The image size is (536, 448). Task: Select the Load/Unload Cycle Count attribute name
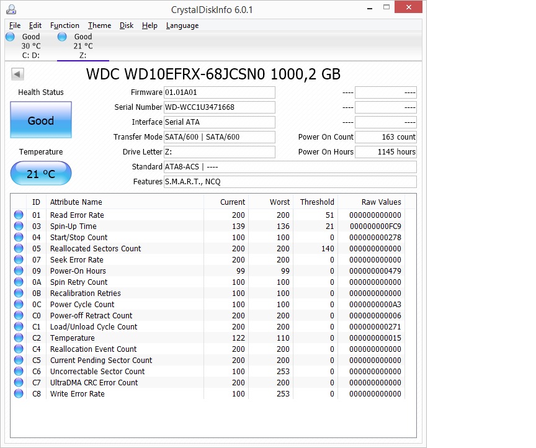pos(94,326)
